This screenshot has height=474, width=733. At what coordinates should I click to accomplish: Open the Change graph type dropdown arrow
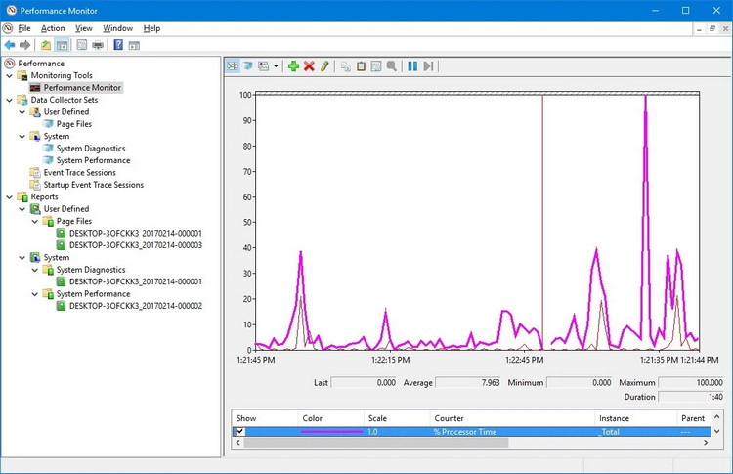[x=277, y=65]
